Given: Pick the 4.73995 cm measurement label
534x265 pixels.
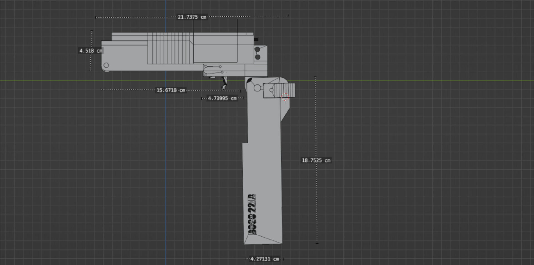Looking at the screenshot, I should (x=222, y=98).
